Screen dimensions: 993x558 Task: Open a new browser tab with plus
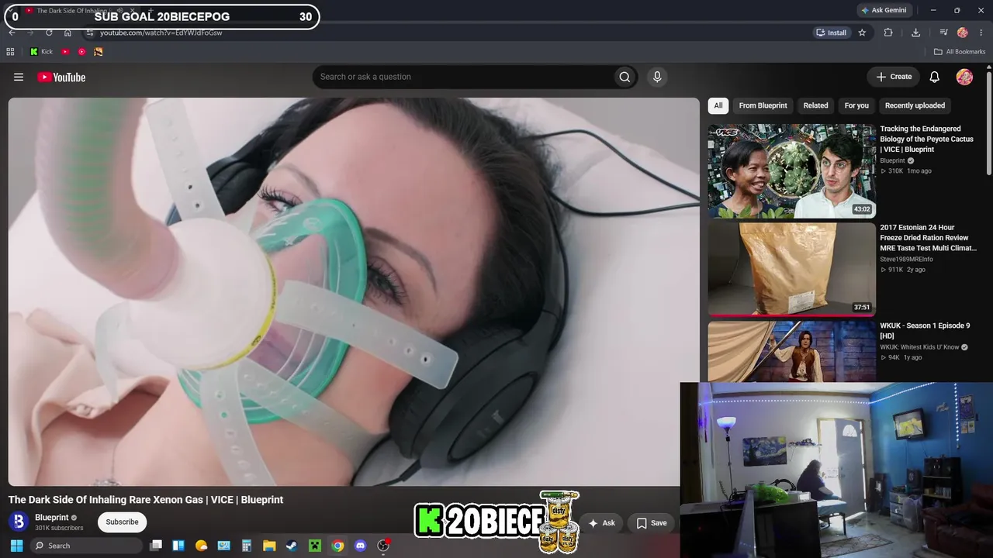point(151,11)
